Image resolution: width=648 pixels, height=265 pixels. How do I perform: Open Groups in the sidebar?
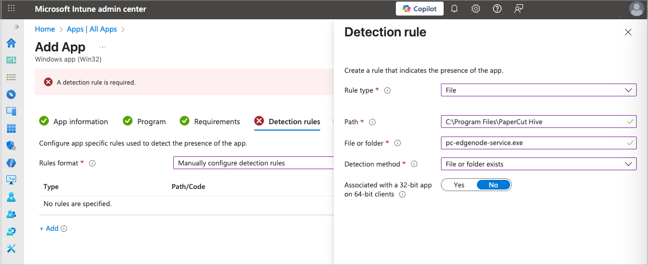[11, 214]
